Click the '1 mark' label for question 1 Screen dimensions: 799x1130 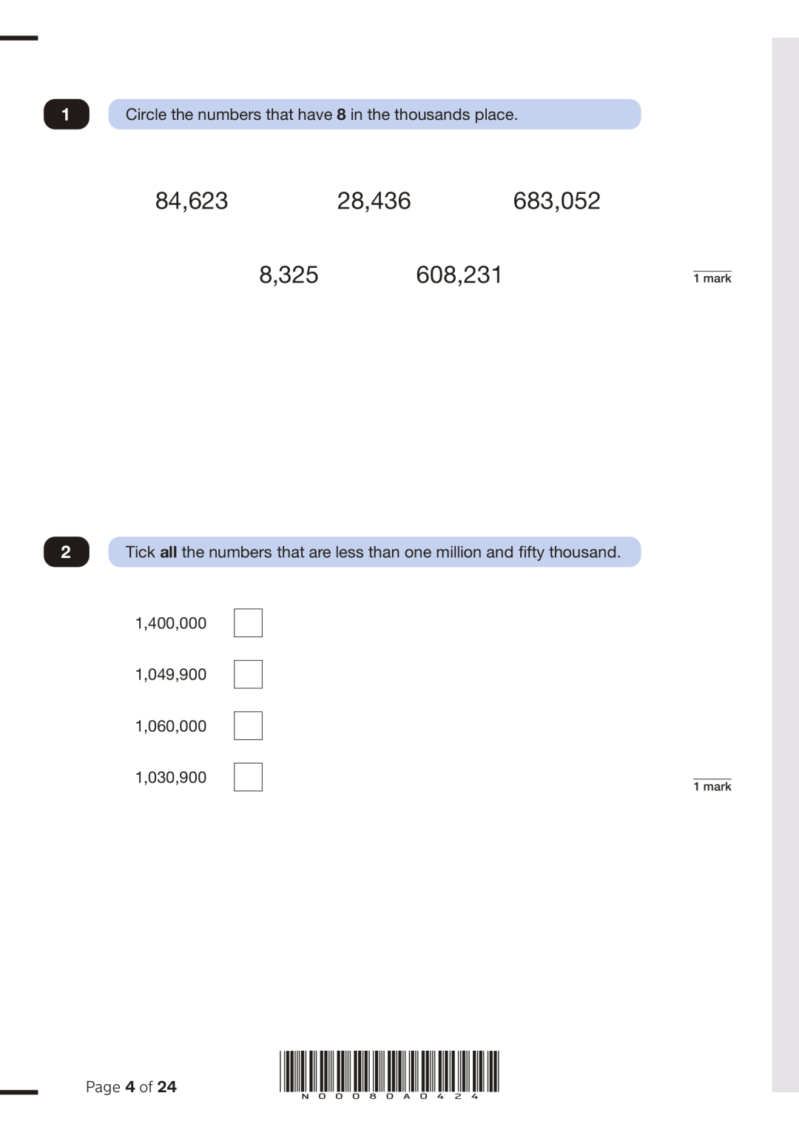coord(712,278)
